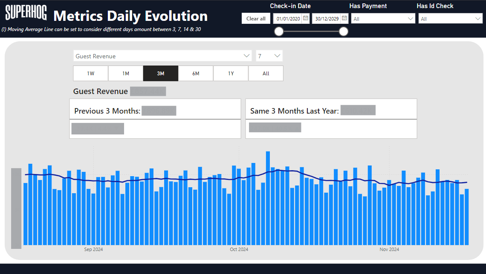Click the SUPERHOG logo
The image size is (486, 274).
click(26, 13)
